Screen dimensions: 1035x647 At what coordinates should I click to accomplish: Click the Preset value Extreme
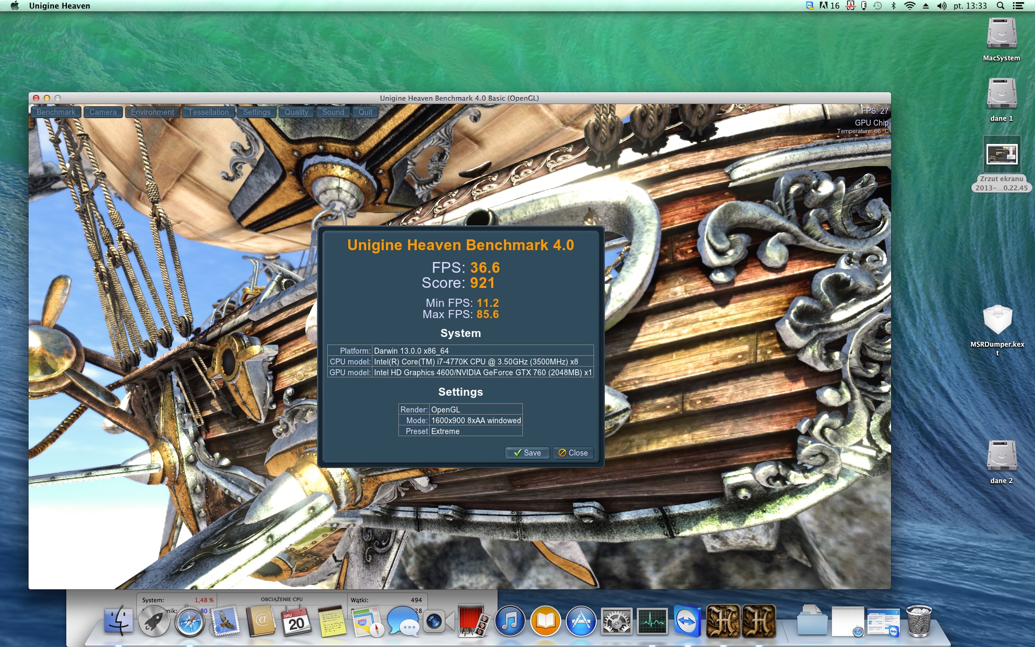click(x=445, y=431)
